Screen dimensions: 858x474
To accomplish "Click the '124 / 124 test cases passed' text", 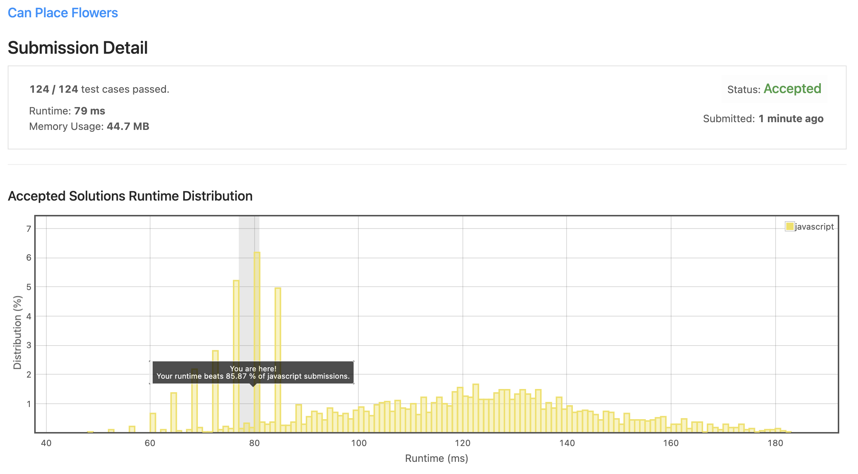I will coord(99,89).
